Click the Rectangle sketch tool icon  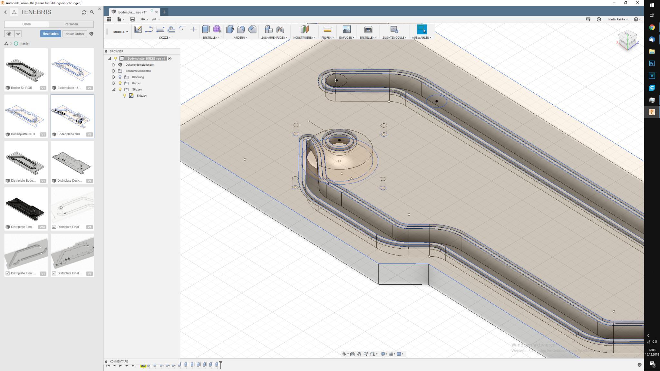click(x=160, y=30)
